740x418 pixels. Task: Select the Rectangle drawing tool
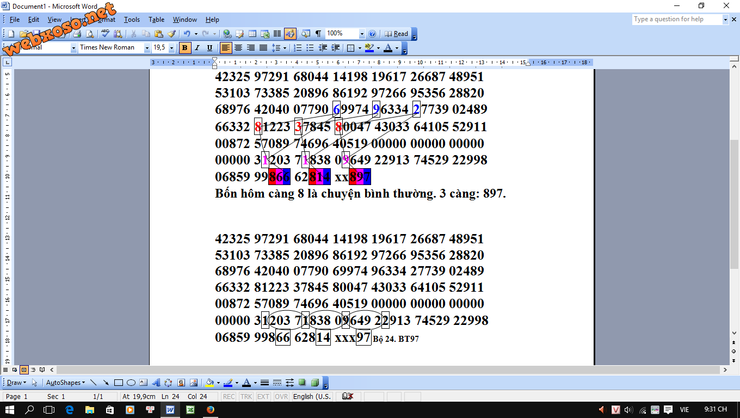[x=118, y=383]
